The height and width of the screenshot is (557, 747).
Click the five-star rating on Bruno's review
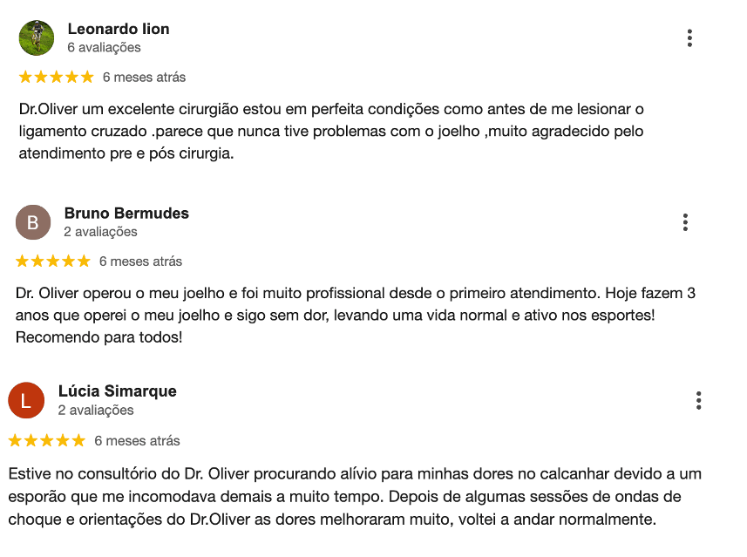tap(53, 262)
